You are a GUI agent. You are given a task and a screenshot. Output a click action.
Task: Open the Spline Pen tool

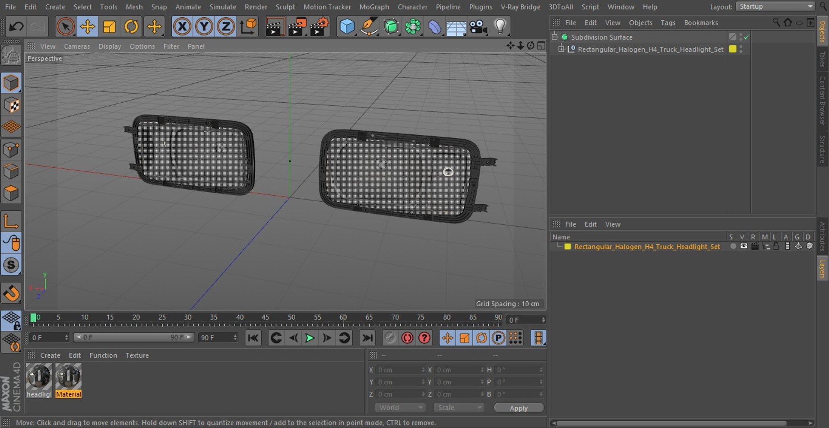click(x=369, y=27)
